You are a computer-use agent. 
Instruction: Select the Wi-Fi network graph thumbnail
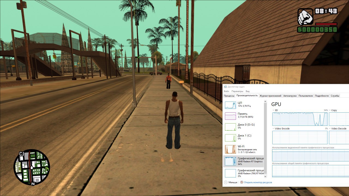[x=230, y=149]
